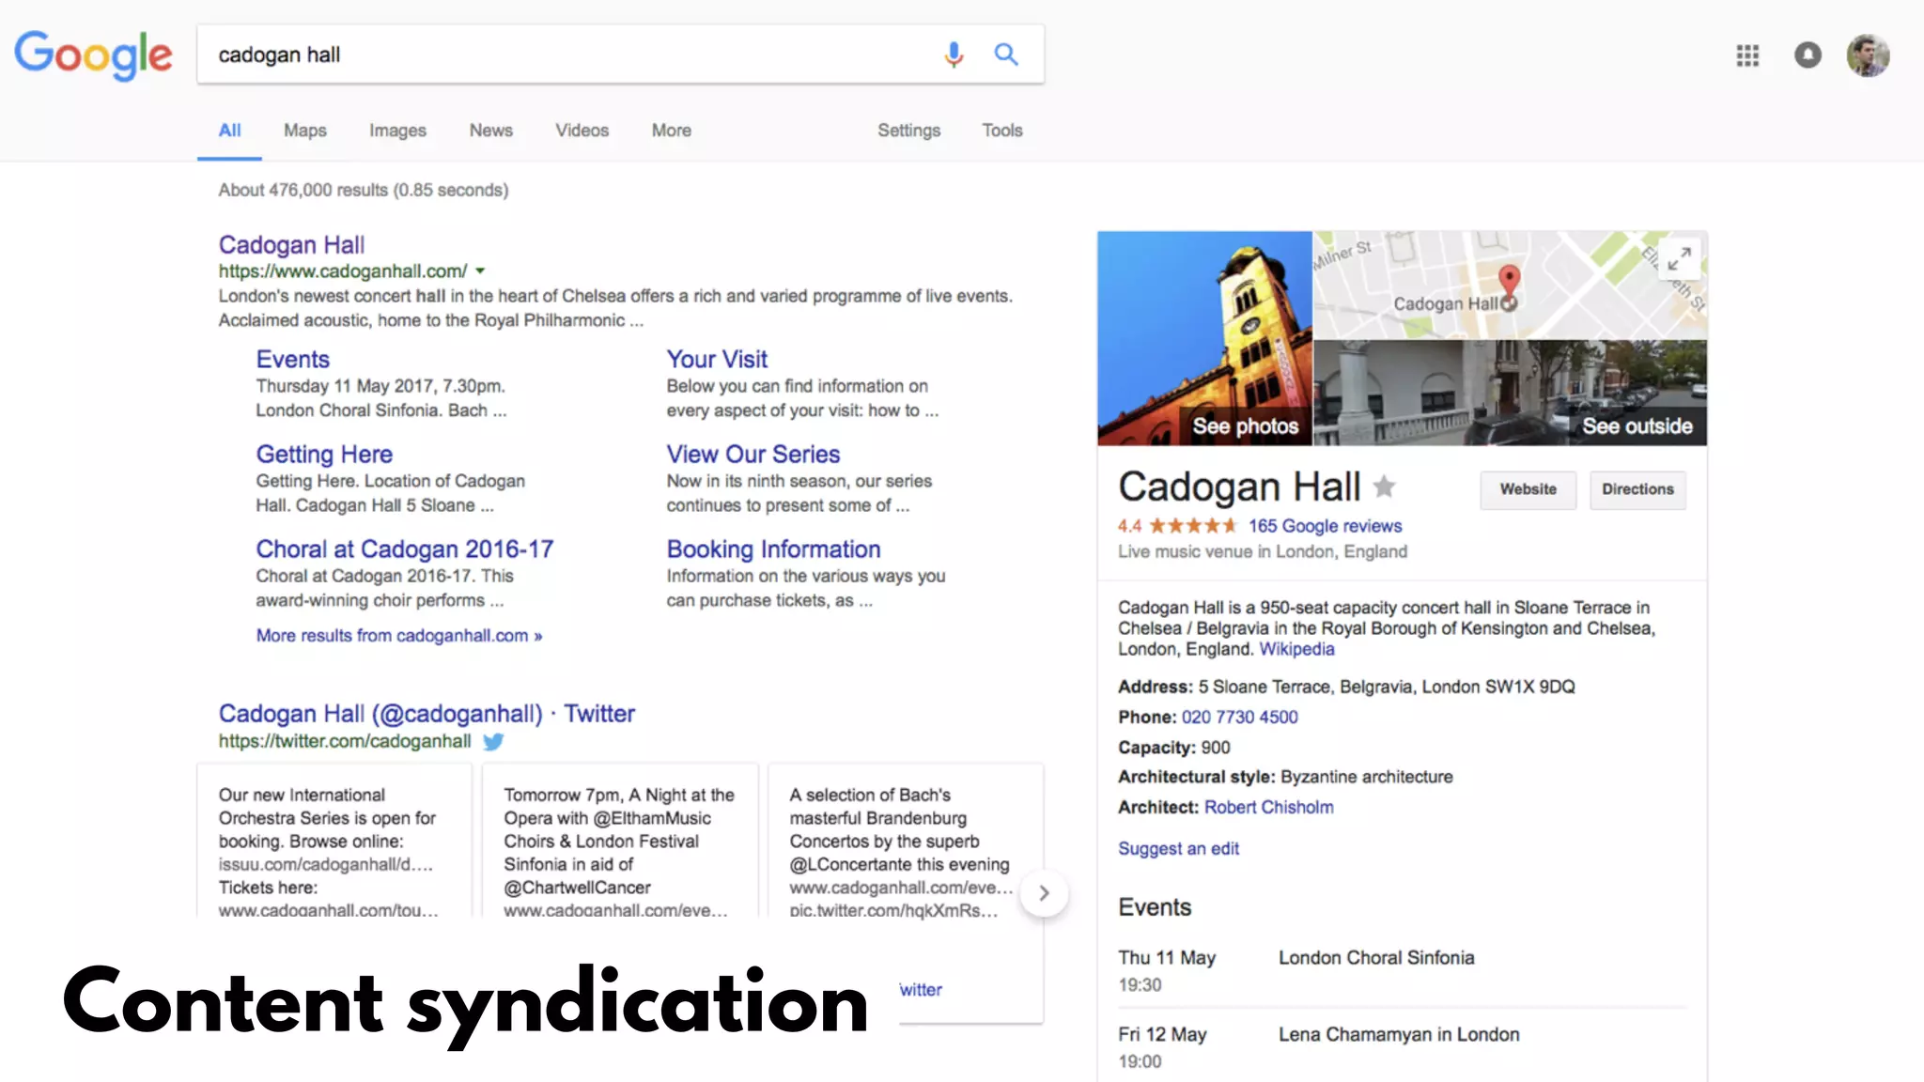The image size is (1924, 1082).
Task: Switch to the Maps tab
Action: (305, 131)
